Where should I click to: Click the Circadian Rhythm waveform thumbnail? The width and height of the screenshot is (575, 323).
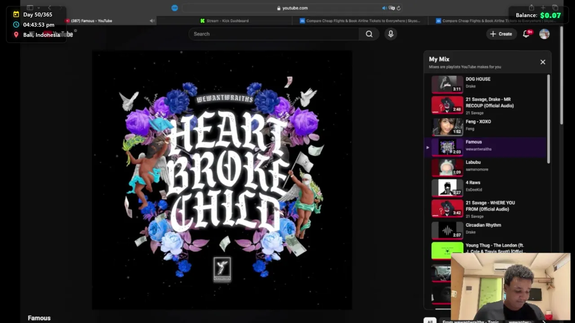tap(447, 231)
